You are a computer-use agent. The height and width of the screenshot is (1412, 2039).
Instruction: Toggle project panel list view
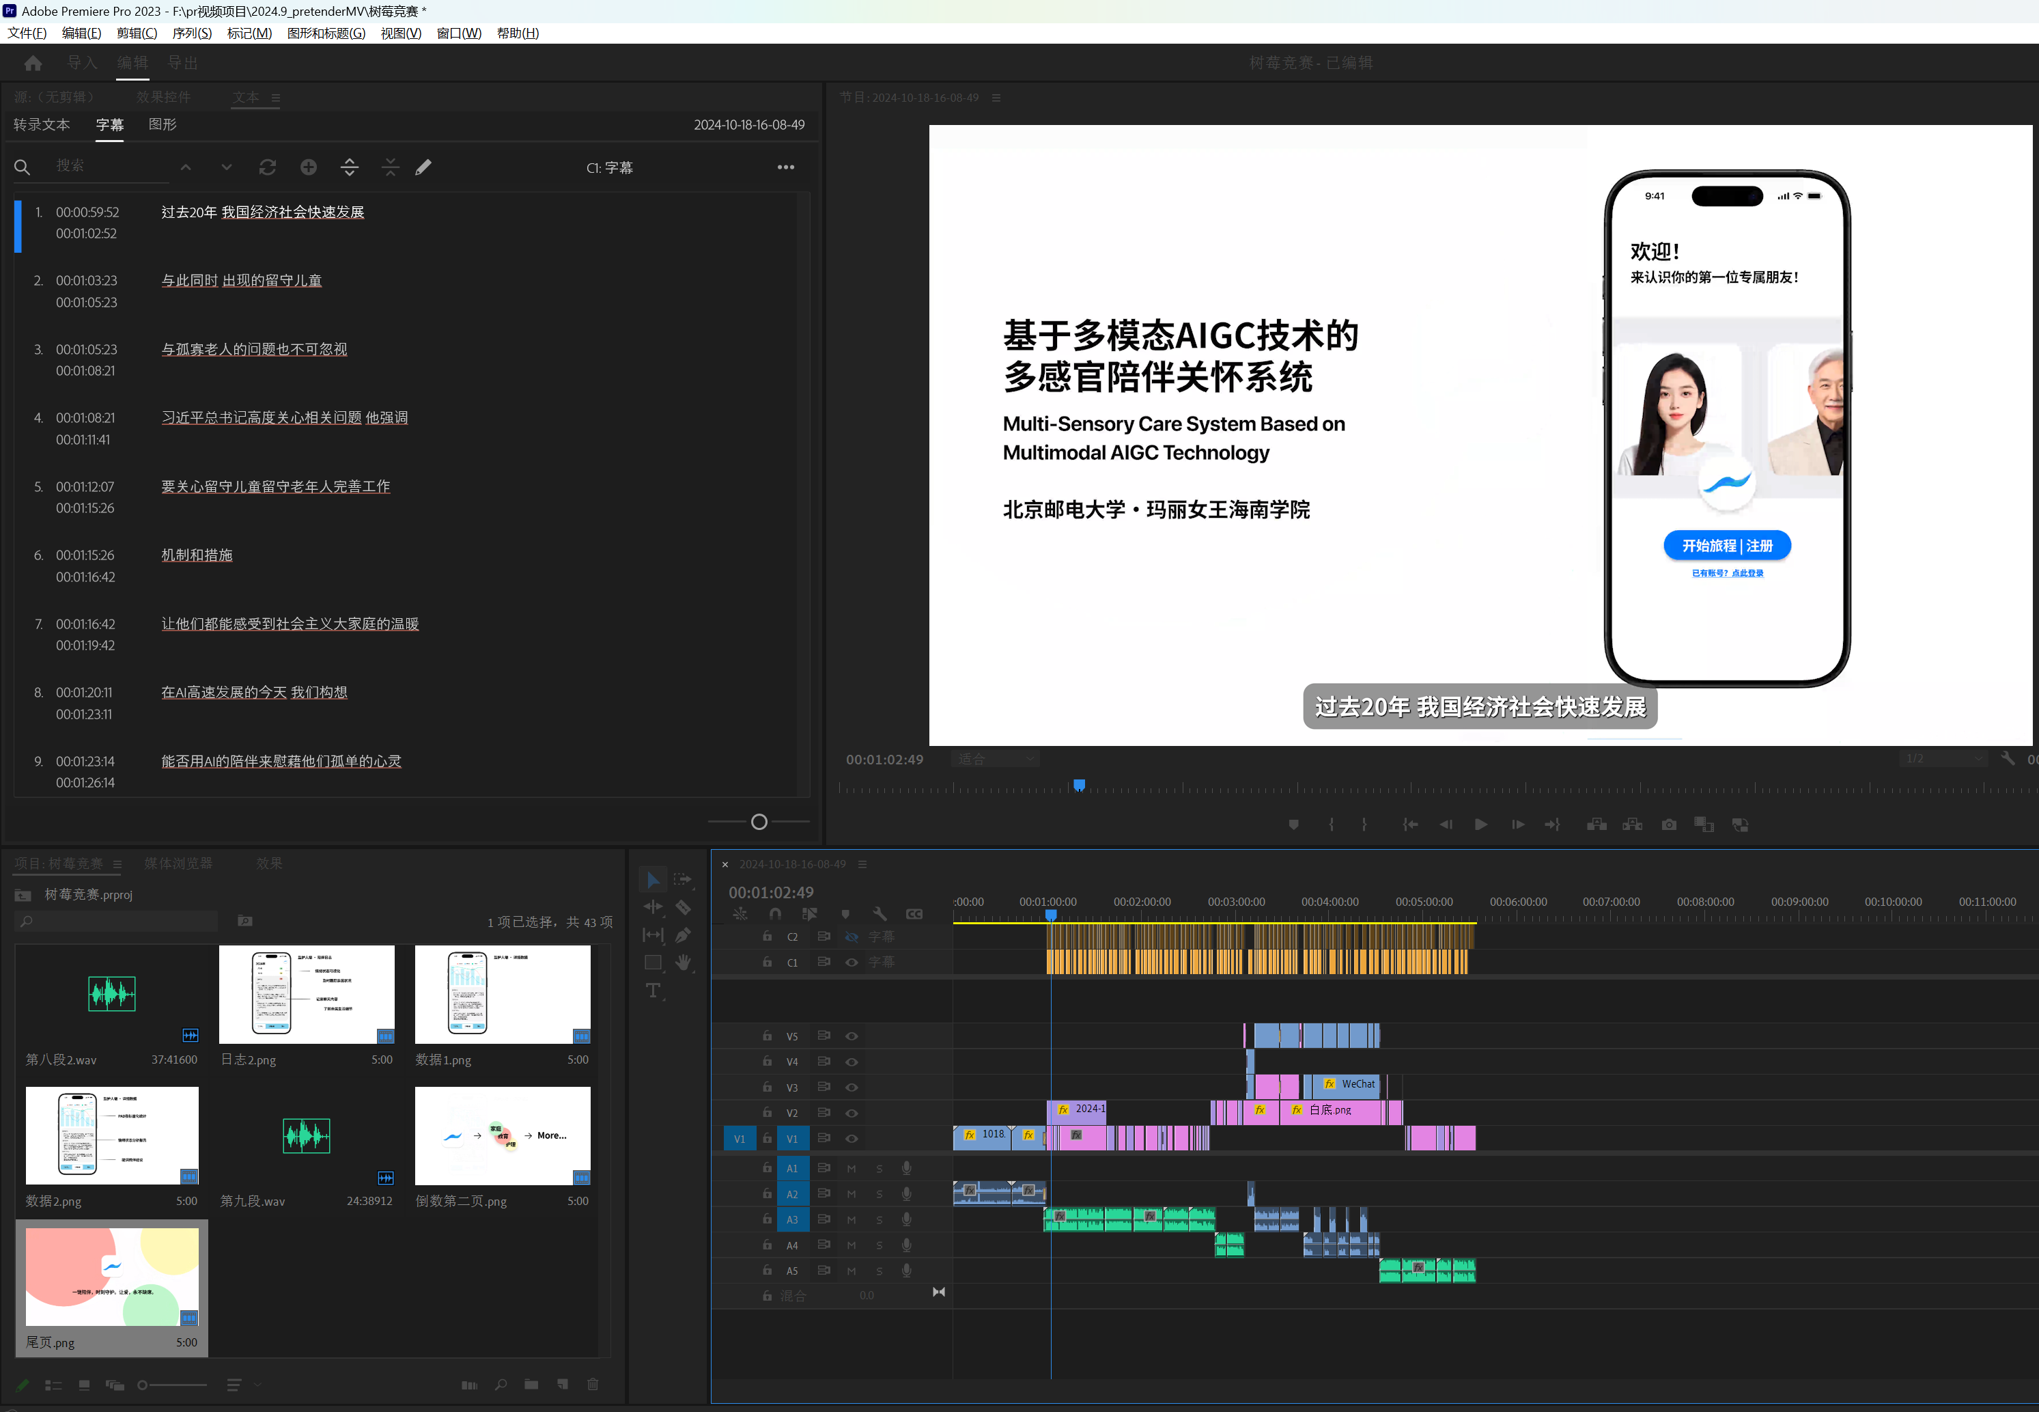pos(53,1385)
